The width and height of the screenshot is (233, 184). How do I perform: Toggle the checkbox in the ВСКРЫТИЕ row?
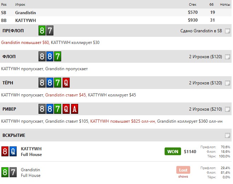pos(227,135)
